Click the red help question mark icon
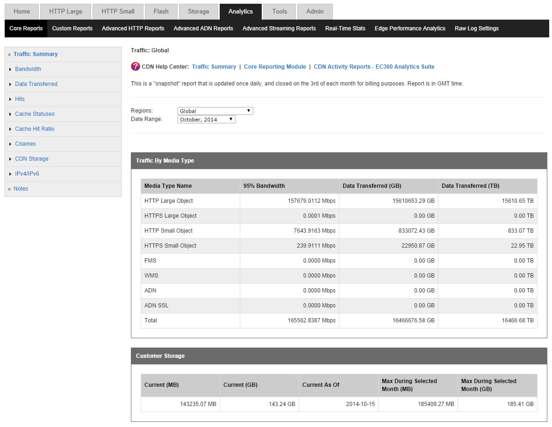This screenshot has width=552, height=427. coord(136,67)
